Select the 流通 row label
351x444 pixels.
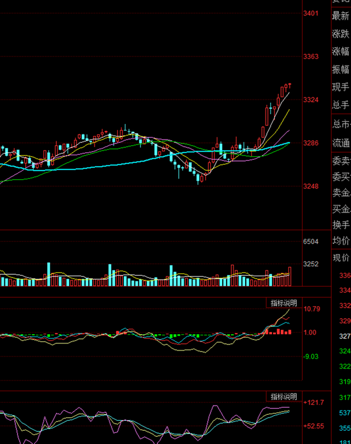coord(341,143)
